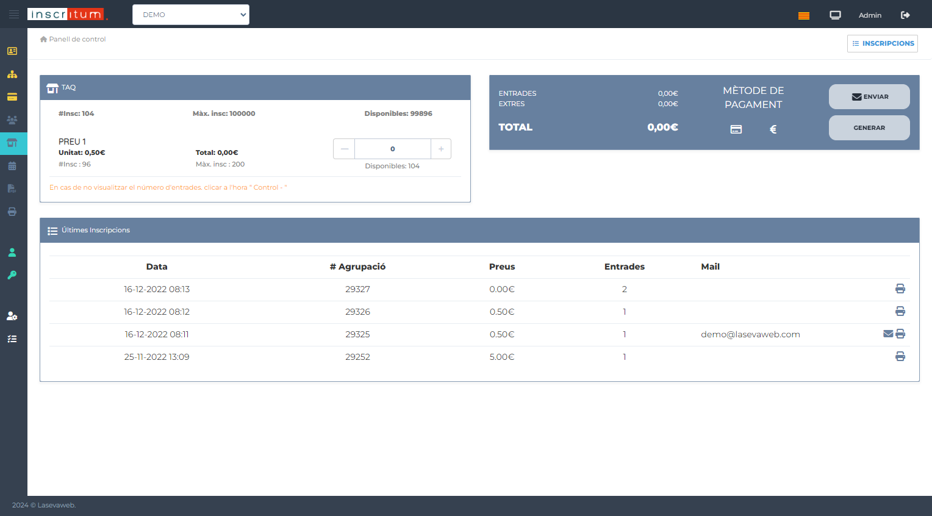Print tickets for agrupació 29252
This screenshot has height=516, width=932.
click(900, 356)
